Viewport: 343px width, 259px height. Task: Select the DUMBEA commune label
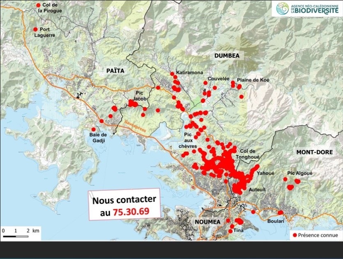(226, 55)
